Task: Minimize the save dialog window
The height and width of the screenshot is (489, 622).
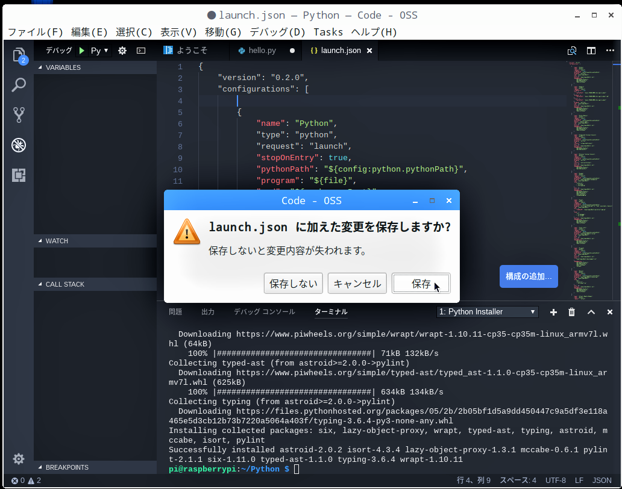Action: [415, 201]
